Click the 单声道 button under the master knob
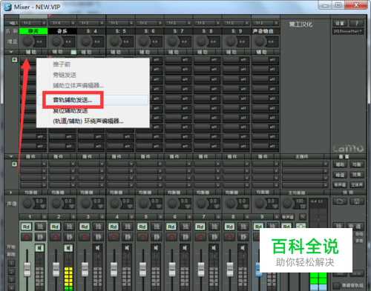This screenshot has width=371, height=291. click(287, 217)
